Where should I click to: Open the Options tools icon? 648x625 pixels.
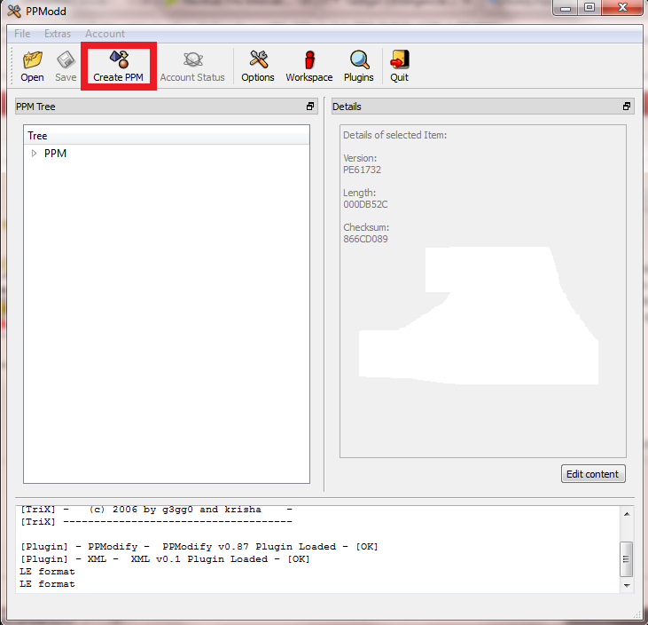(258, 67)
